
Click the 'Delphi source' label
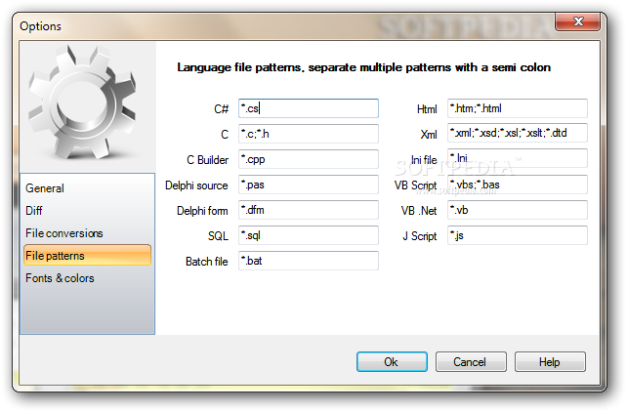click(196, 185)
